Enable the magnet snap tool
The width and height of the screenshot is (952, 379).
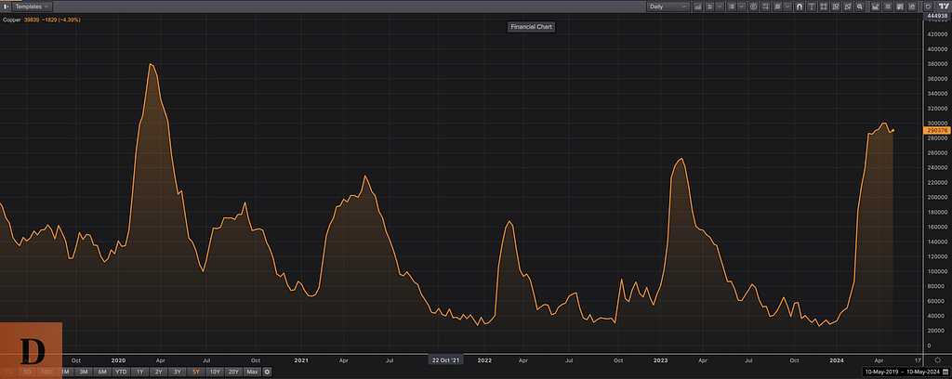point(800,7)
